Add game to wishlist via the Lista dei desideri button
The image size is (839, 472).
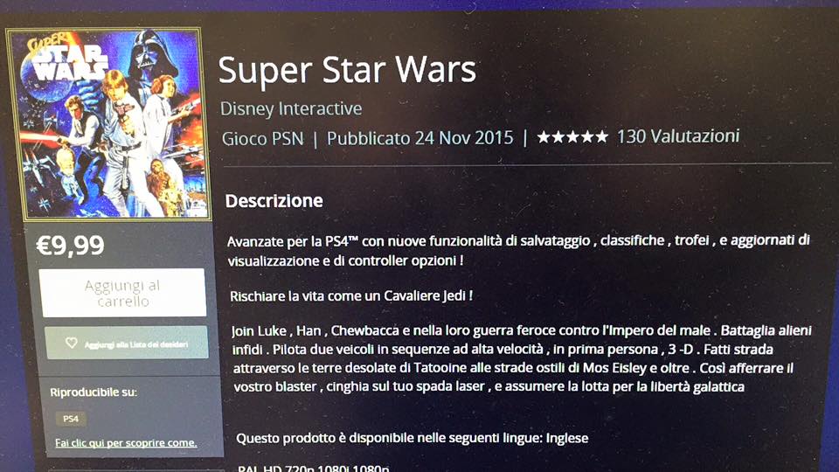pos(127,343)
